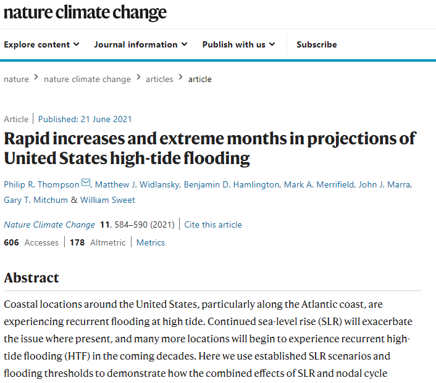View Matthew J. Widlansky author details
The height and width of the screenshot is (383, 436).
[x=137, y=184]
